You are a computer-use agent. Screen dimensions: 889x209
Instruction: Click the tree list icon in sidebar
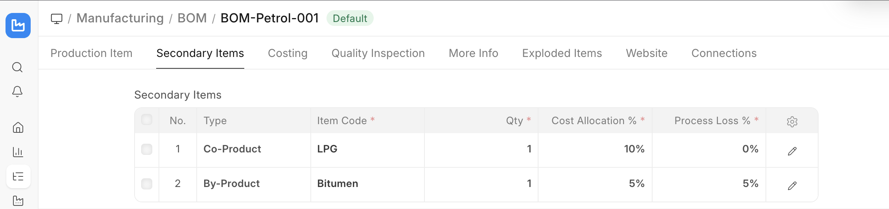click(18, 176)
